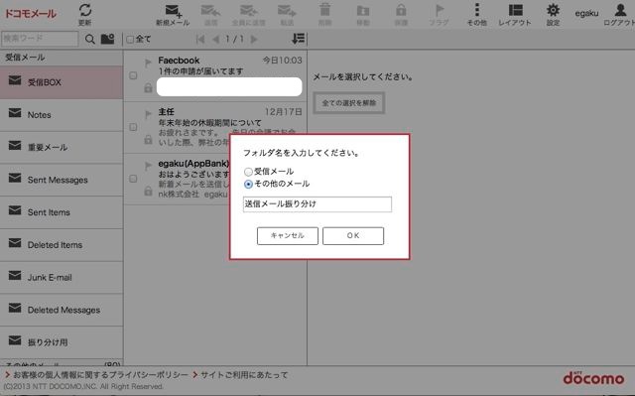The height and width of the screenshot is (396, 635).
Task: Check the egaku(AppBank) message checkbox
Action: click(133, 179)
